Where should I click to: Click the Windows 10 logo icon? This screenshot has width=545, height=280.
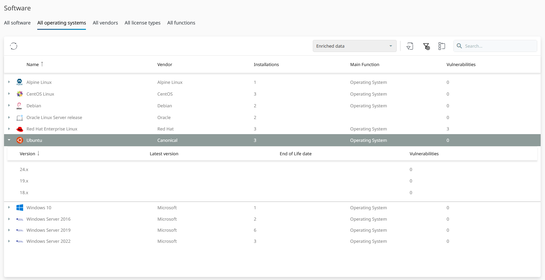20,208
